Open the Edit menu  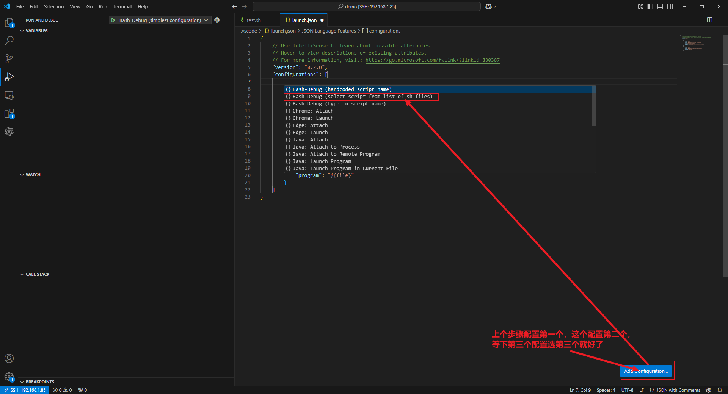coord(34,6)
